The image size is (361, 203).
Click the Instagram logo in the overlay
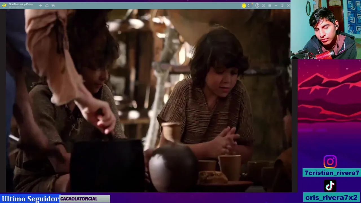coord(330,162)
